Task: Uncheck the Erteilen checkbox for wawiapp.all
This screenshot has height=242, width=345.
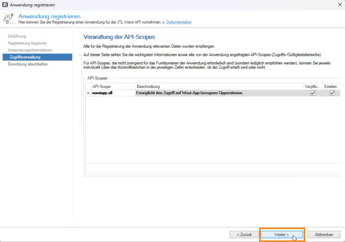Action: [x=332, y=93]
